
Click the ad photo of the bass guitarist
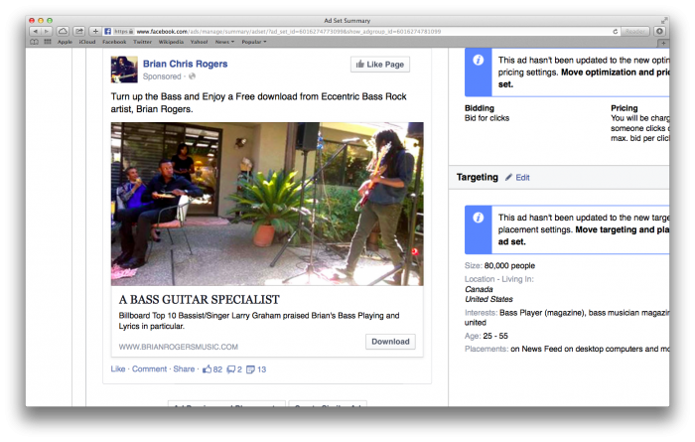click(x=267, y=204)
